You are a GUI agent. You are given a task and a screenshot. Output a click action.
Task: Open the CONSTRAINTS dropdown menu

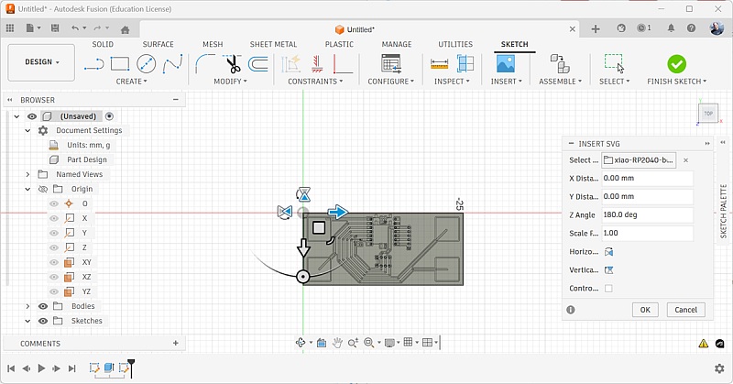pyautogui.click(x=315, y=82)
